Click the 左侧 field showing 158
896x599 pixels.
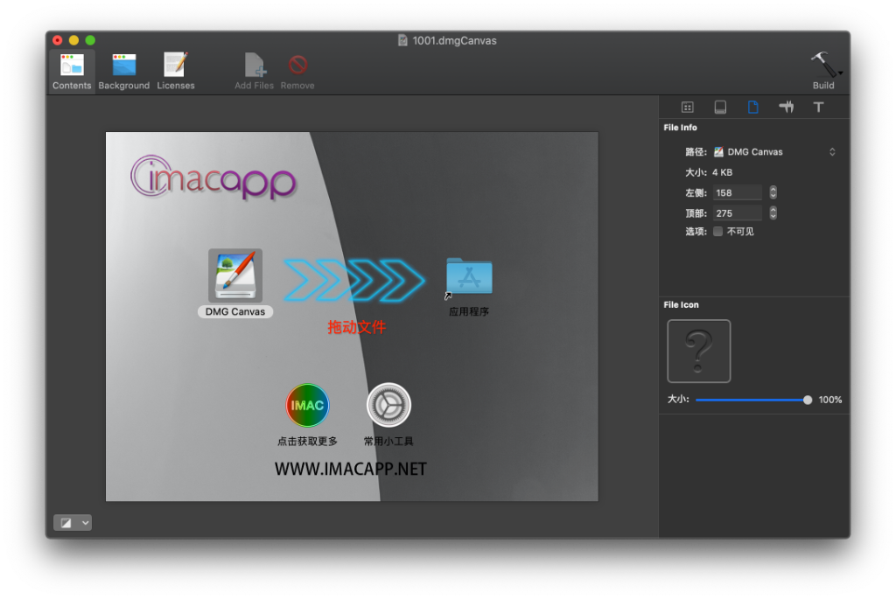[737, 193]
